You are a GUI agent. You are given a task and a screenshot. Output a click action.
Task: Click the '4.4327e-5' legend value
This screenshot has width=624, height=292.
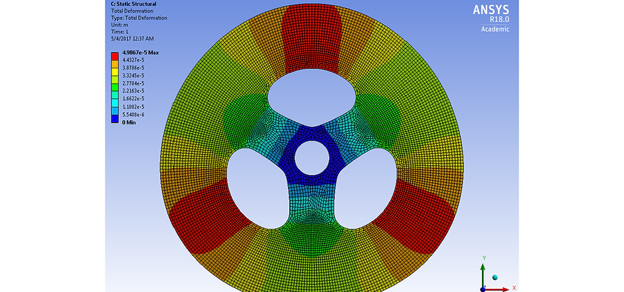(x=133, y=60)
